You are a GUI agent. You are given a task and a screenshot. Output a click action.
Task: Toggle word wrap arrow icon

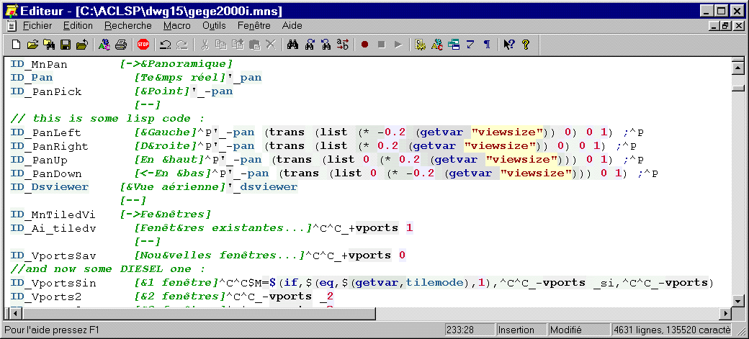tap(470, 45)
